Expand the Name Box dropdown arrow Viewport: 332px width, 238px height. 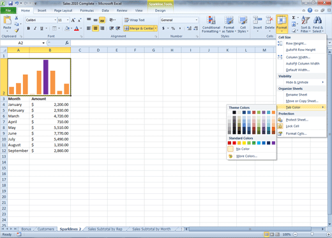[x=43, y=43]
